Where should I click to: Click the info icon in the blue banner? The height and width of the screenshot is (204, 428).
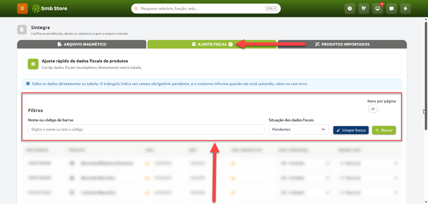(x=28, y=84)
